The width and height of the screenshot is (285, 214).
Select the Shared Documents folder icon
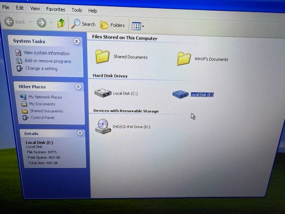coord(102,56)
